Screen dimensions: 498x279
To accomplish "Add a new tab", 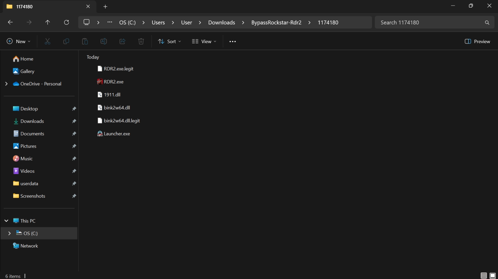I will point(105,7).
